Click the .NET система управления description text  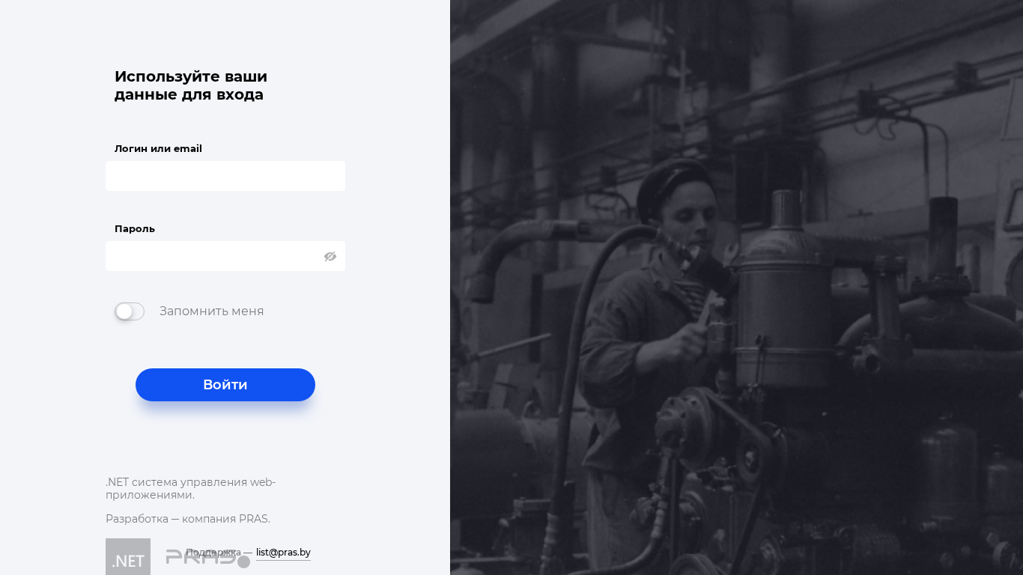pos(190,489)
